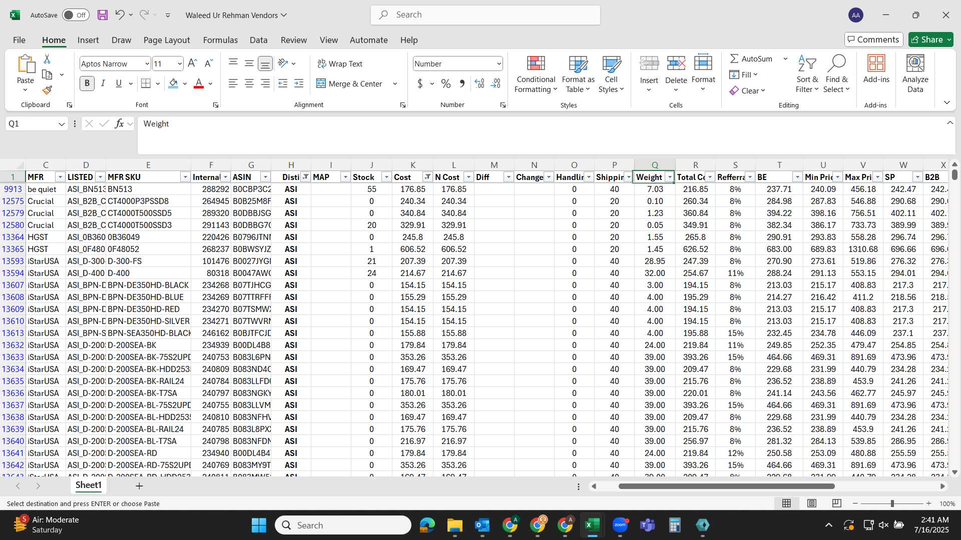Open Conditional Formatting menu

(x=536, y=74)
